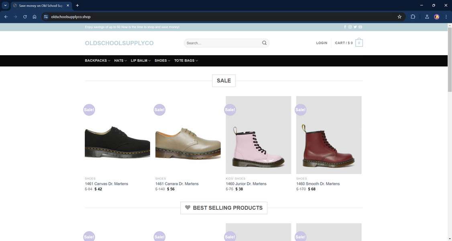
Task: Reload the page
Action: click(x=25, y=17)
